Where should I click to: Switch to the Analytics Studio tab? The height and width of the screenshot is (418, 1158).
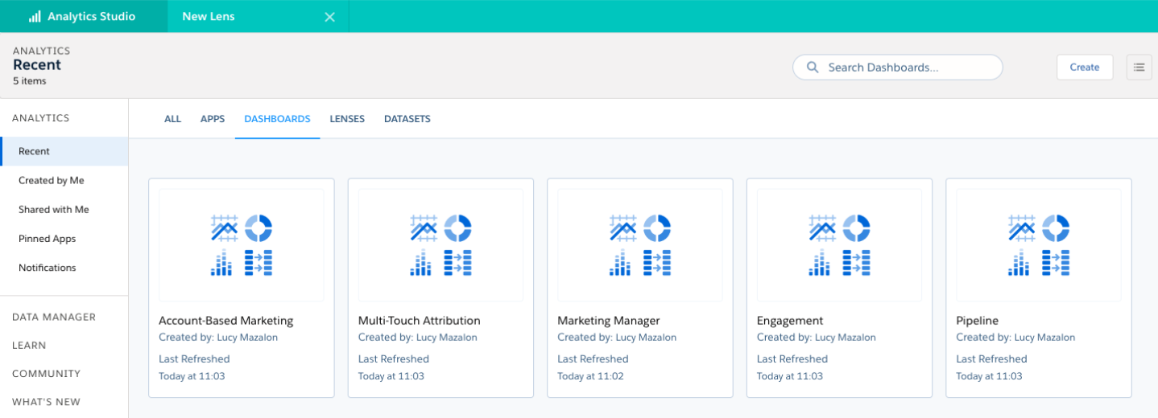point(84,16)
